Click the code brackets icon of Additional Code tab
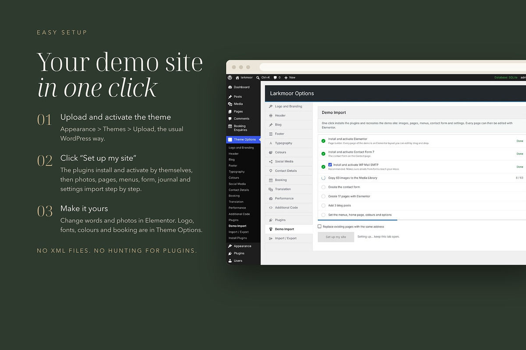The image size is (526, 350). (x=271, y=207)
